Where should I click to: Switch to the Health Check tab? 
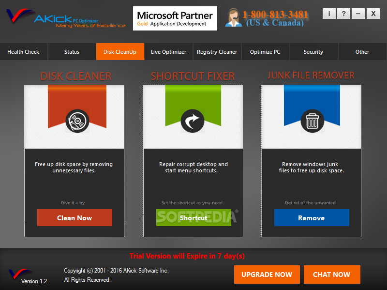point(23,52)
